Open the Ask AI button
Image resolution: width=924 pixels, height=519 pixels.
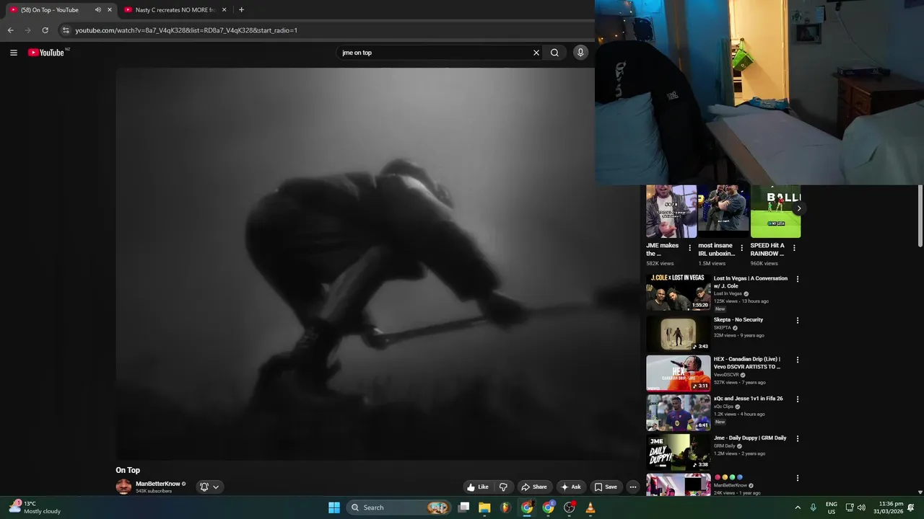[570, 487]
